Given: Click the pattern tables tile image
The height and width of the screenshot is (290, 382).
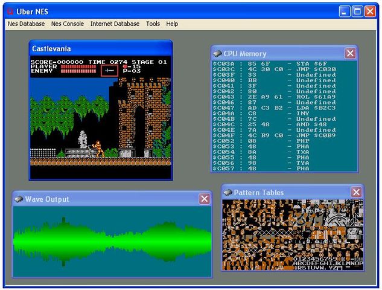Looking at the screenshot, I should [x=293, y=235].
